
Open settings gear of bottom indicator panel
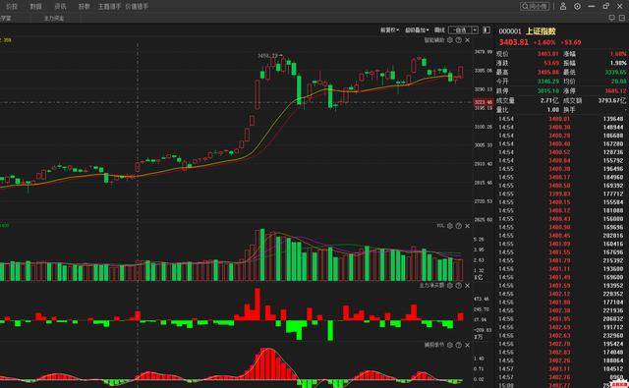click(450, 345)
